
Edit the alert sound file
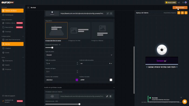tap(107, 96)
